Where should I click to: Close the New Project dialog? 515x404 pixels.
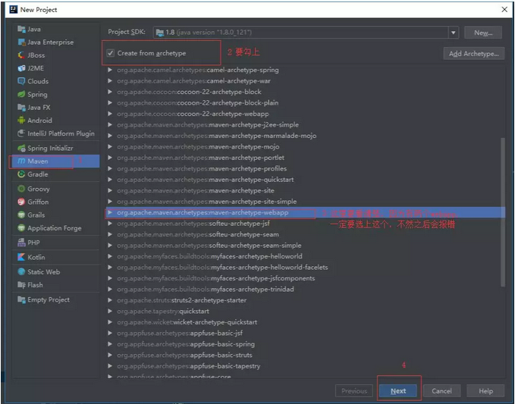tap(504, 10)
